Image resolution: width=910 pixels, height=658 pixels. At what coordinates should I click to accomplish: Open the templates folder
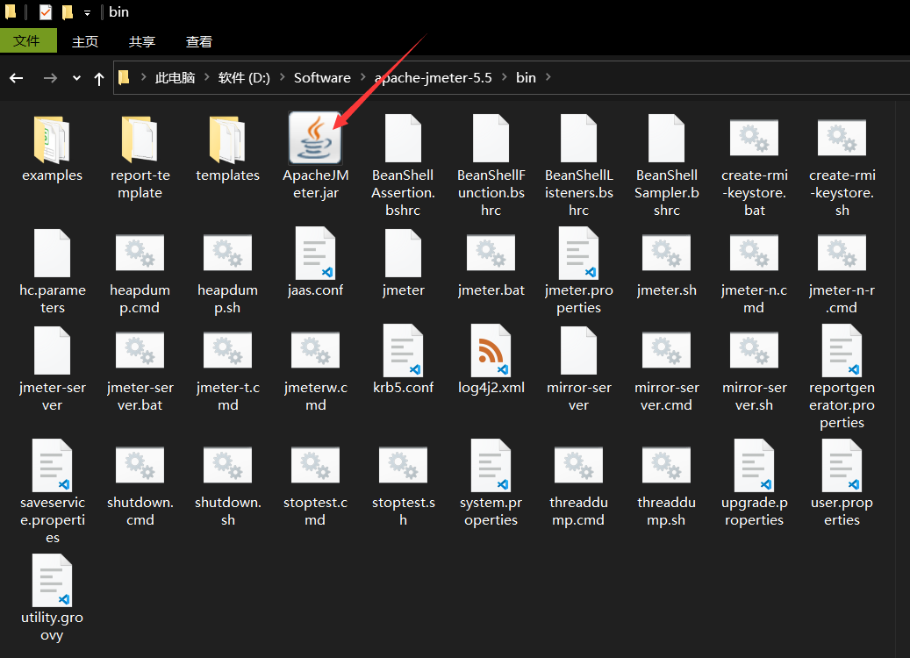click(227, 139)
